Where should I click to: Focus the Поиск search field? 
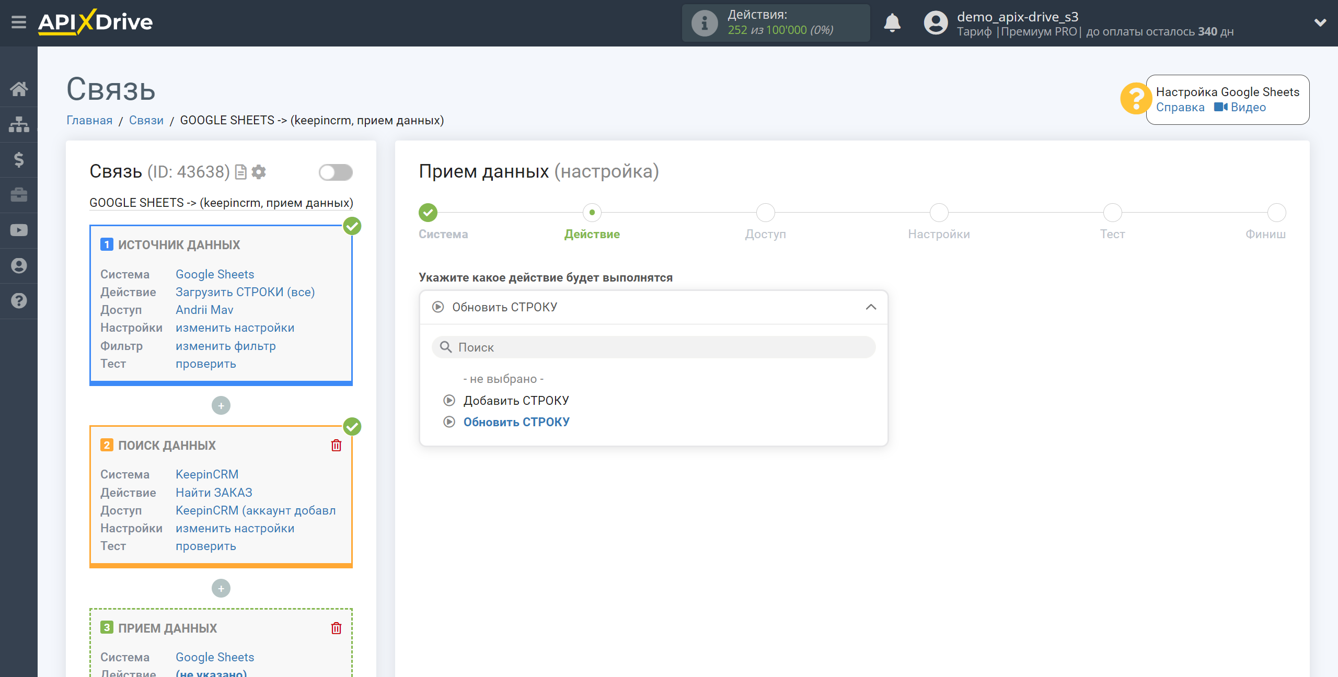(654, 347)
